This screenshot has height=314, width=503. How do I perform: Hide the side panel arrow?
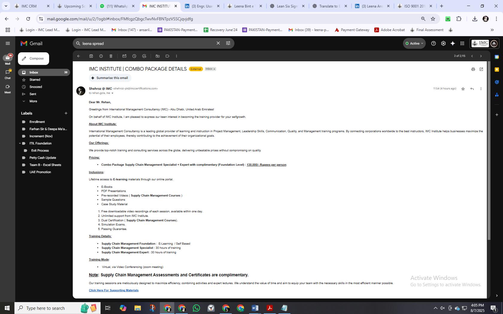pyautogui.click(x=497, y=295)
